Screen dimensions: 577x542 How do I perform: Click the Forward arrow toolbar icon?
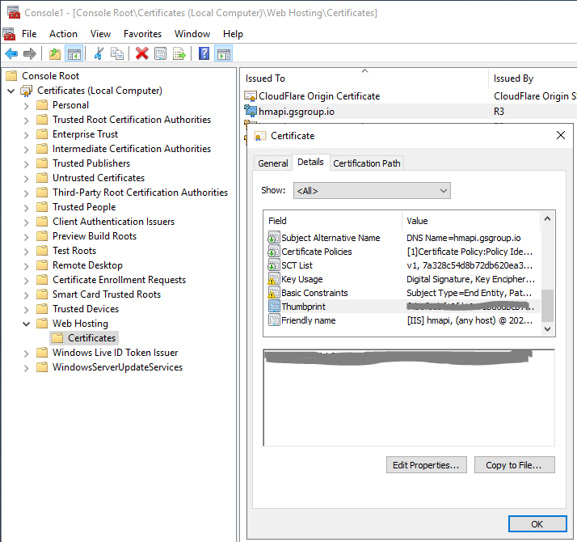pyautogui.click(x=29, y=53)
